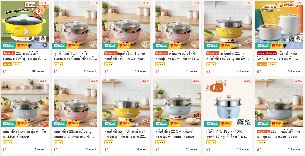Click the red ดำเนินการโดยช้อปปี้ badge
Screen dimensions: 305x156
pos(267,53)
